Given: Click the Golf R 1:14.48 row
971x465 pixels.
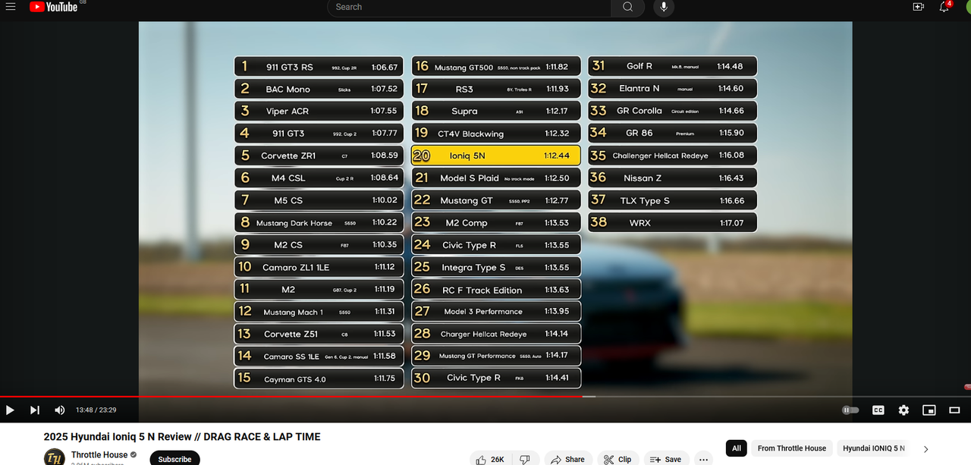Looking at the screenshot, I should [673, 66].
